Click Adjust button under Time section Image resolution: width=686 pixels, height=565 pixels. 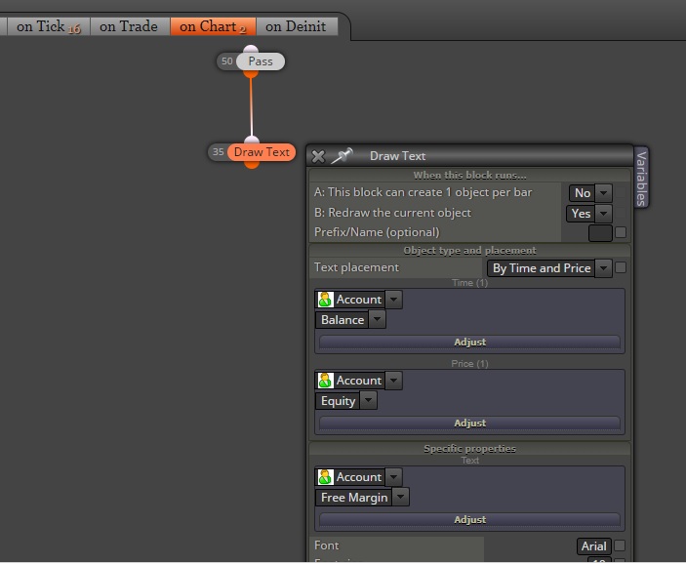470,343
